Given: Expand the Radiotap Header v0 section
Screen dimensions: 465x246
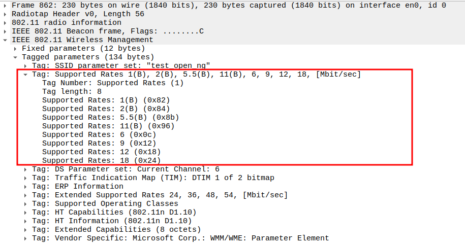Looking at the screenshot, I should coord(5,14).
